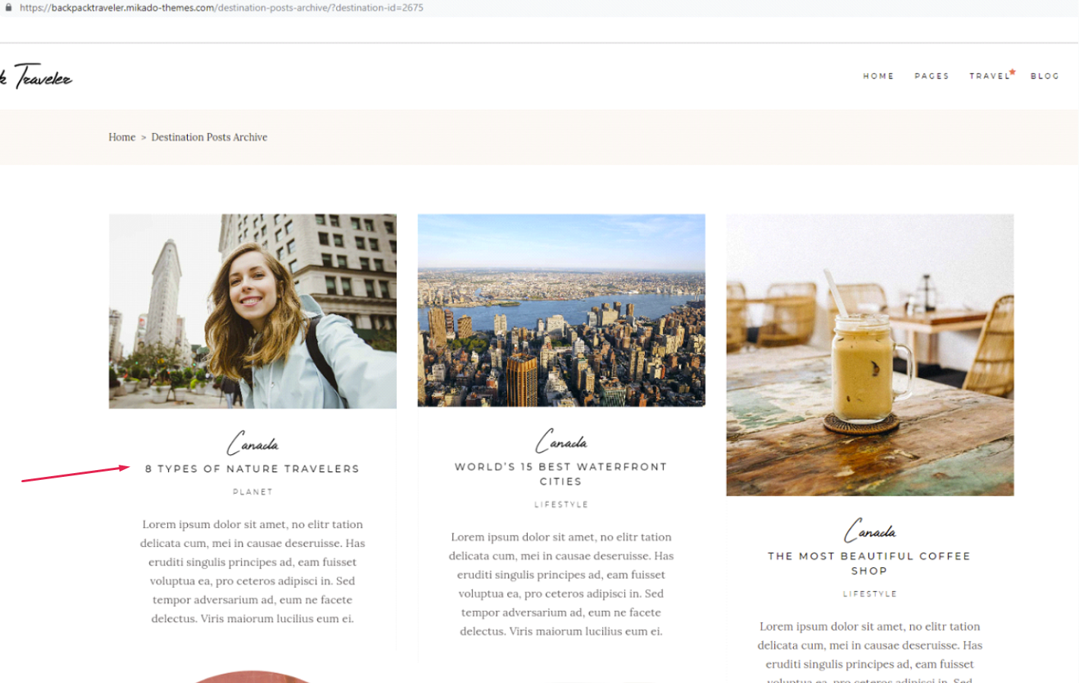Open the iced coffee jar thumbnail
This screenshot has width=1079, height=683.
(x=870, y=355)
